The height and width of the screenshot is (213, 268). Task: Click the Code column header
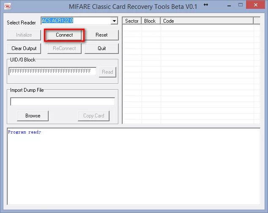click(207, 21)
